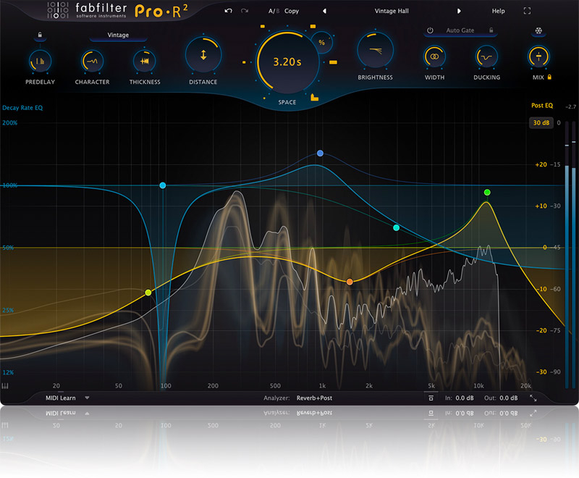Image resolution: width=579 pixels, height=478 pixels.
Task: Go to the previous preset with left arrow
Action: tap(324, 11)
